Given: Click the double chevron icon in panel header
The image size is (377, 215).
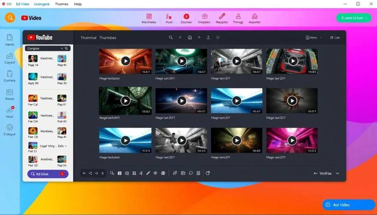Looking at the screenshot, I should (218, 37).
